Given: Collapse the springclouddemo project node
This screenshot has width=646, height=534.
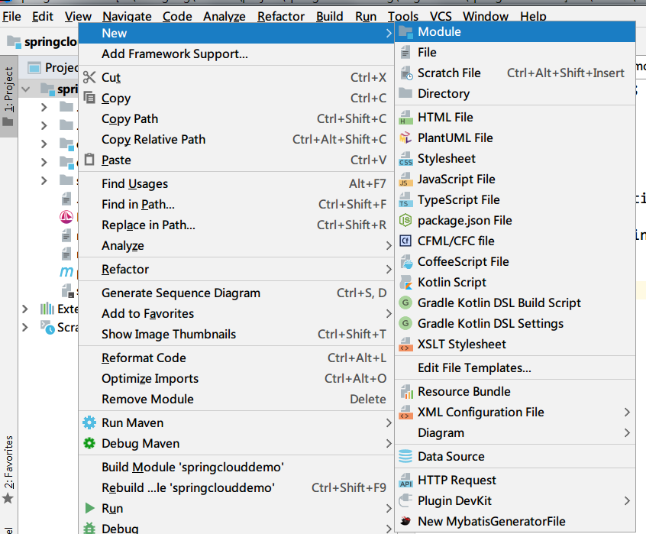Looking at the screenshot, I should point(27,89).
